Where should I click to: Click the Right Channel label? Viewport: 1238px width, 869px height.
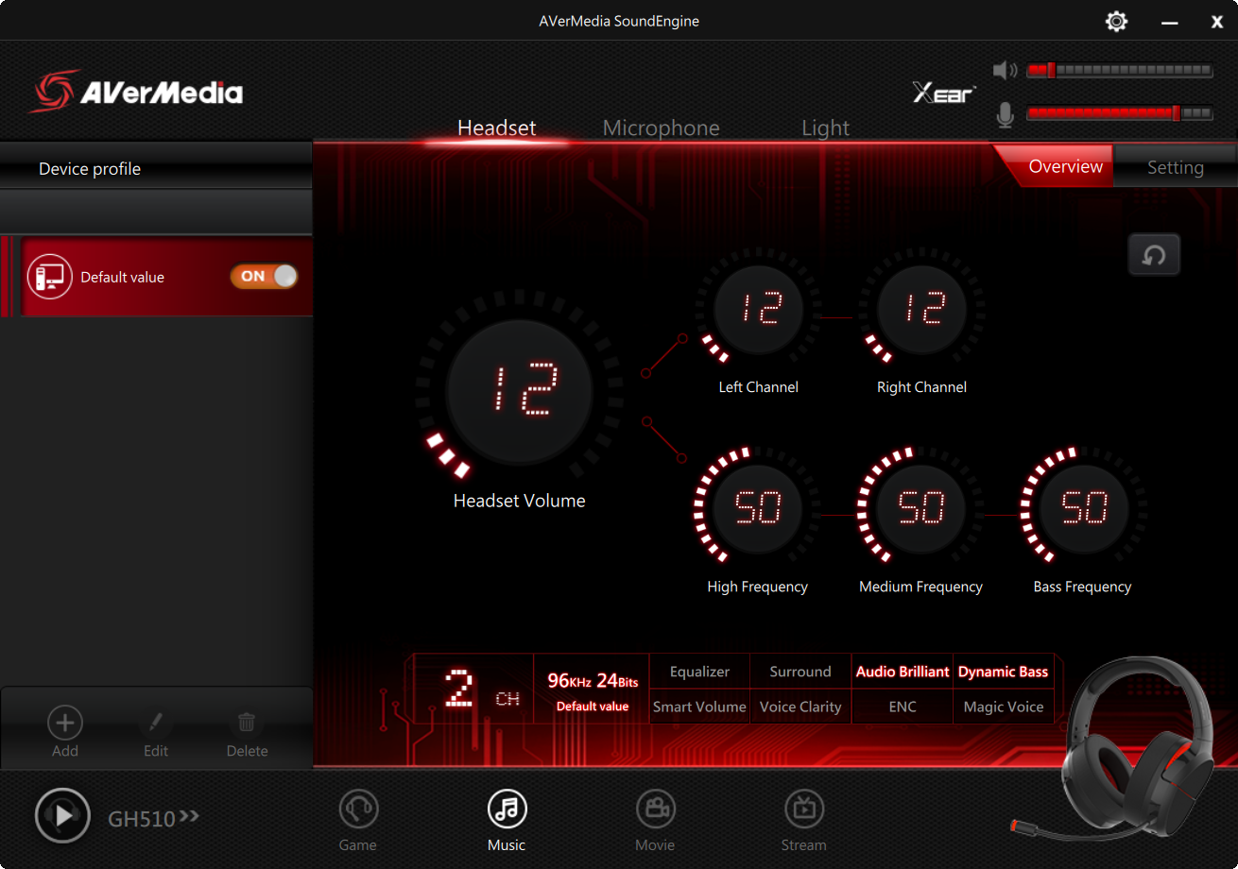[x=921, y=387]
